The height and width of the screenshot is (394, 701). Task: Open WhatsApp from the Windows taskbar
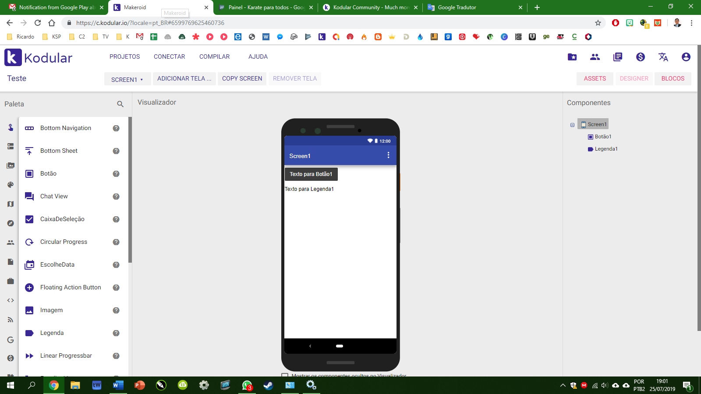tap(247, 385)
